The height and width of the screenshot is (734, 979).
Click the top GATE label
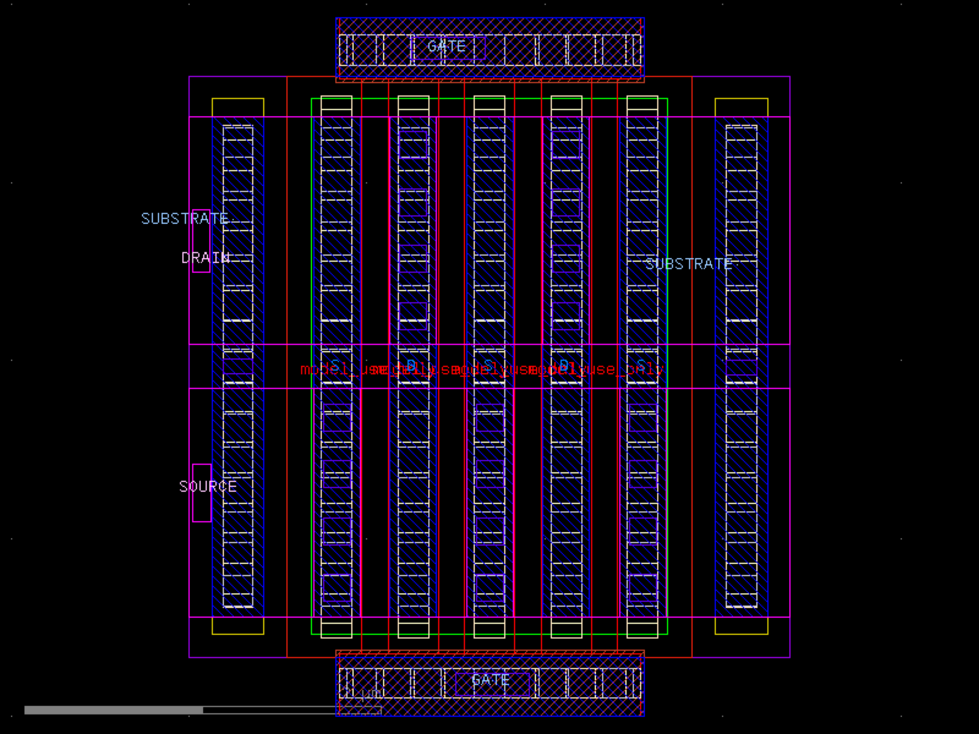446,46
